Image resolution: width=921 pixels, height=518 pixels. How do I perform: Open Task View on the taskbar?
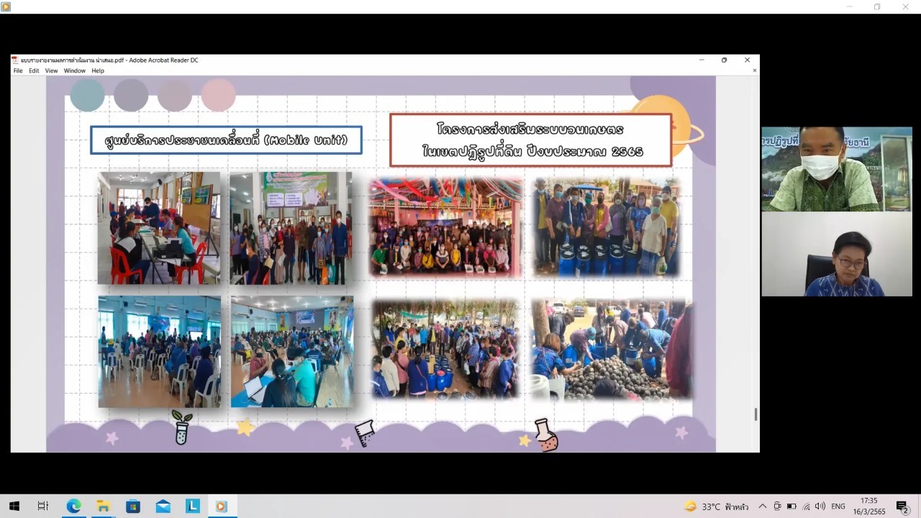[x=43, y=506]
